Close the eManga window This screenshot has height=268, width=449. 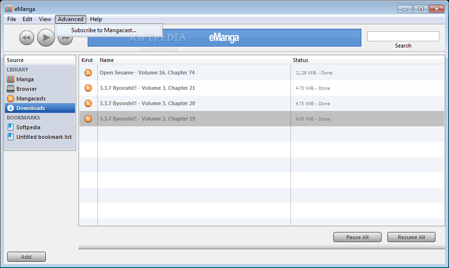[x=436, y=9]
